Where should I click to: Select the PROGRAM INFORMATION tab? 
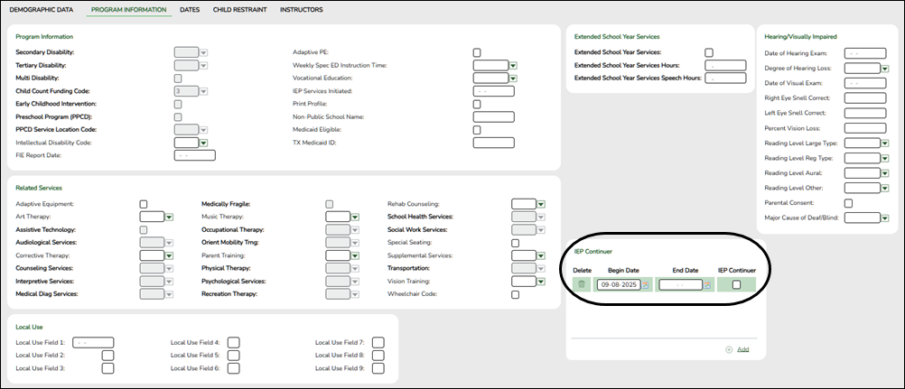coord(129,10)
